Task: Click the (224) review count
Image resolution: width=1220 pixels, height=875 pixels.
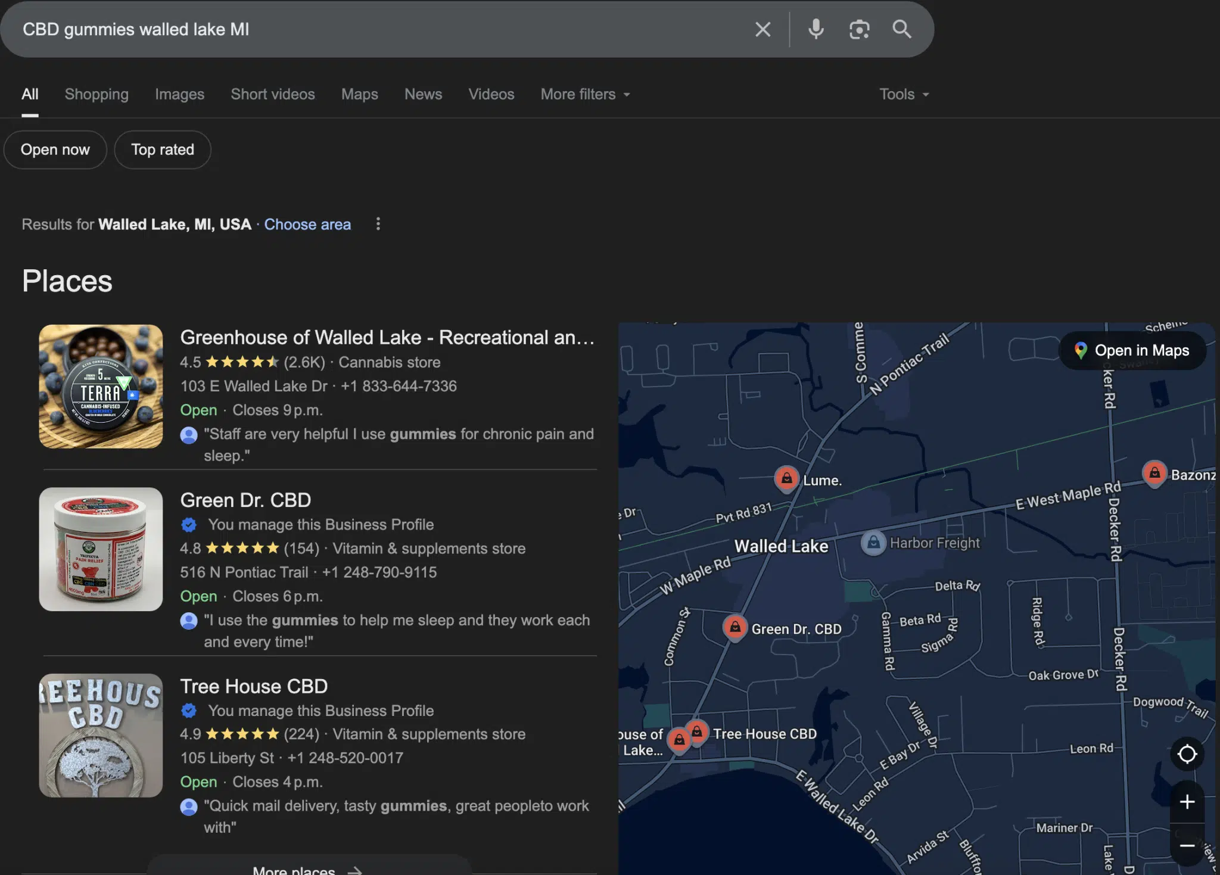Action: pyautogui.click(x=301, y=734)
